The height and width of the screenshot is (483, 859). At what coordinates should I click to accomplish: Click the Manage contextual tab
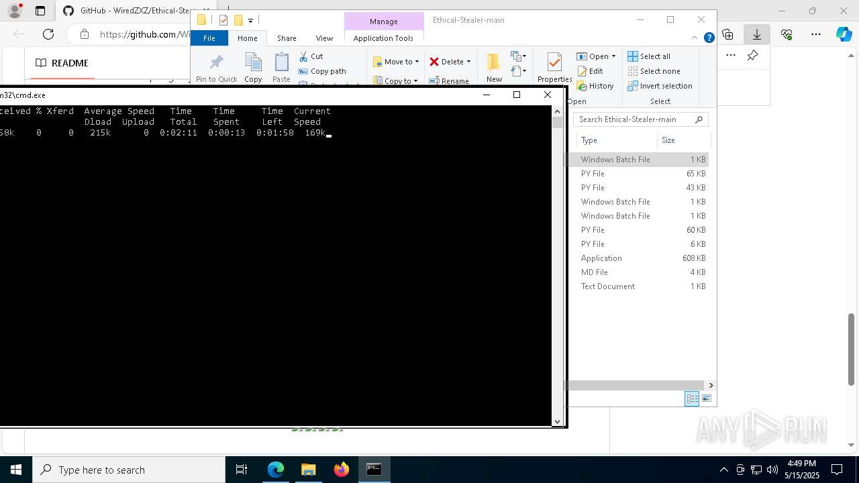pos(384,21)
